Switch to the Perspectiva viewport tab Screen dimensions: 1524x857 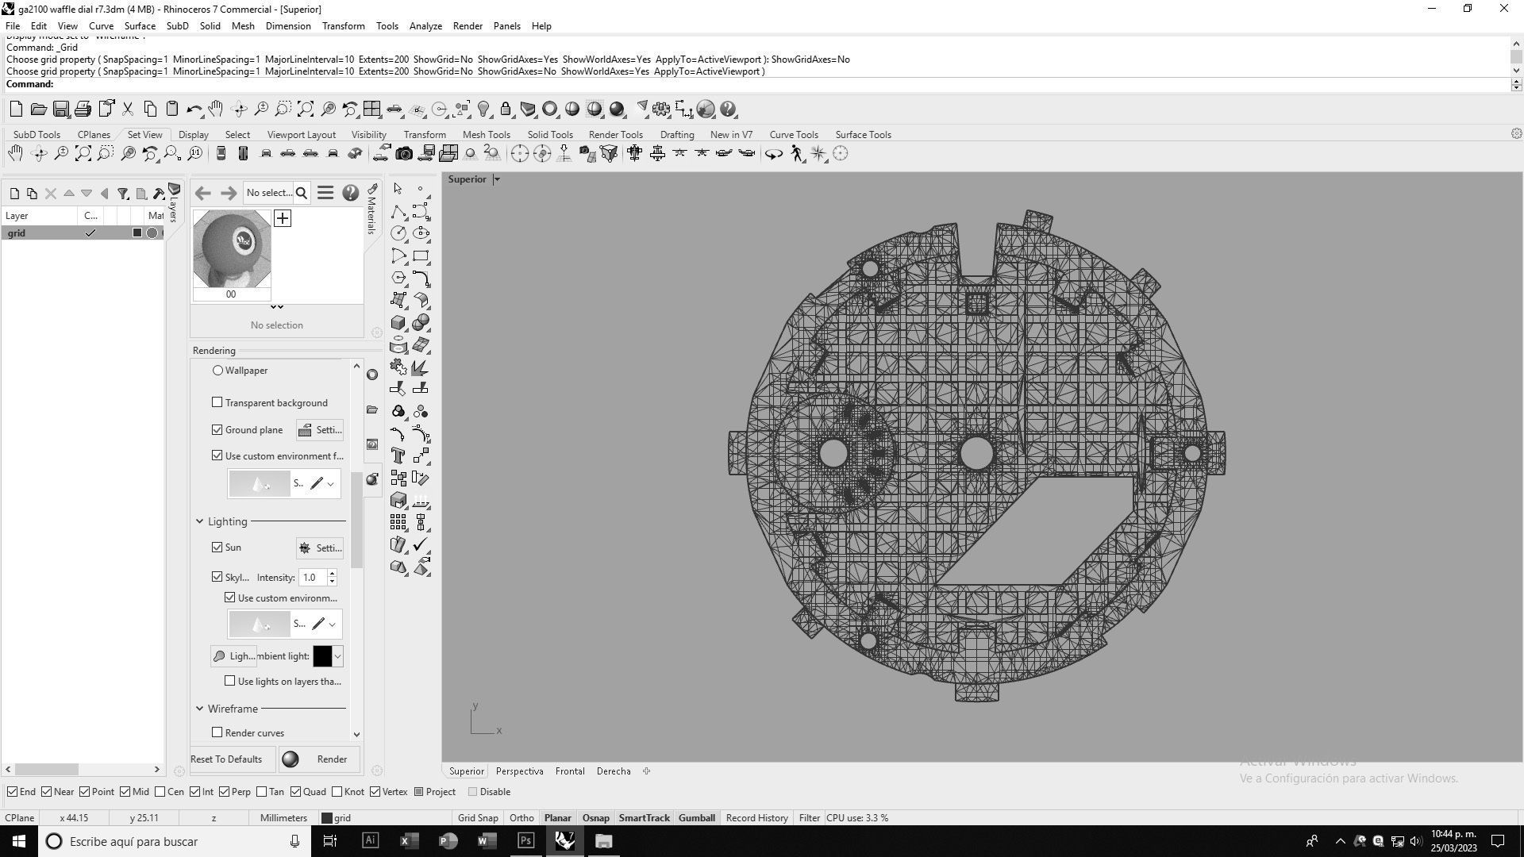point(519,771)
